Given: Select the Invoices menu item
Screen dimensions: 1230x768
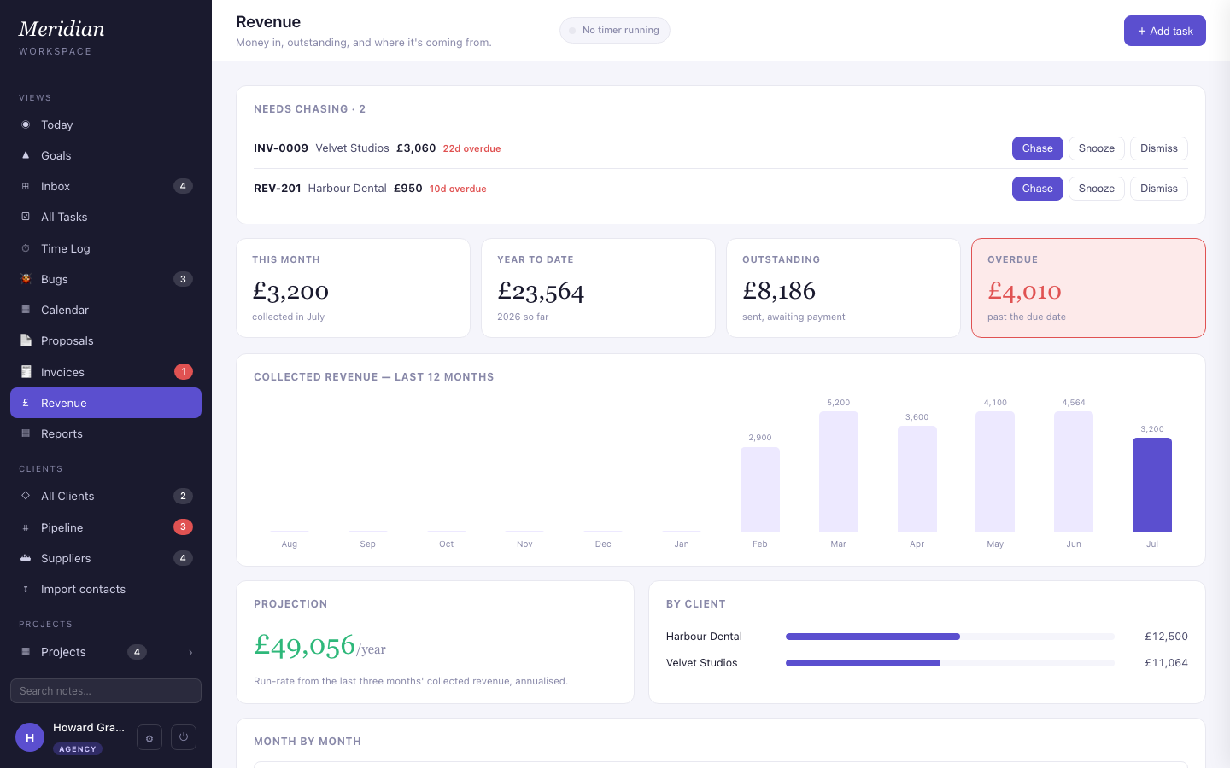Looking at the screenshot, I should (106, 372).
